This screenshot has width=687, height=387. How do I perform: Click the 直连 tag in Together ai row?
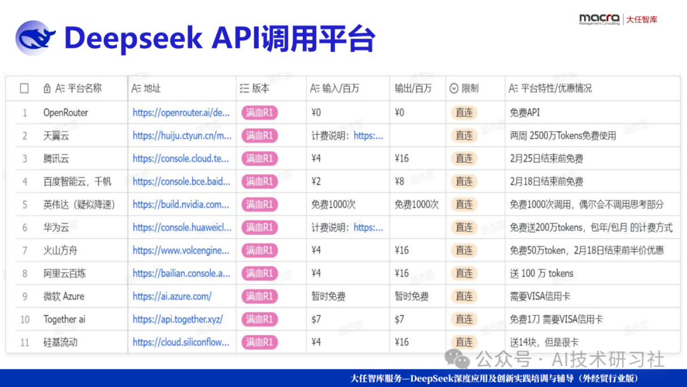click(464, 319)
